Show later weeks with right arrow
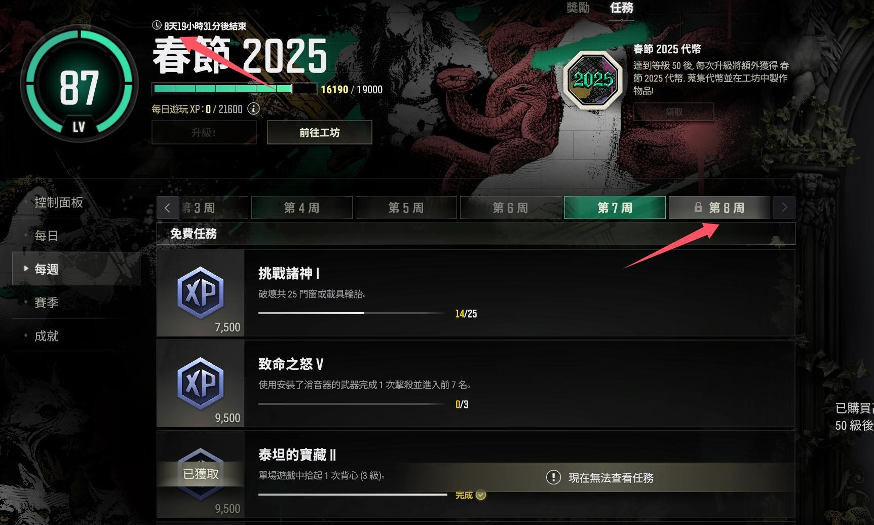The height and width of the screenshot is (525, 874). [784, 207]
